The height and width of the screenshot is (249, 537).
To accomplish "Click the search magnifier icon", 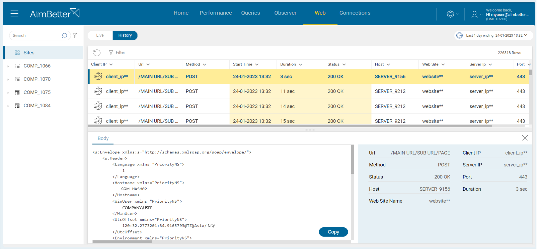I will pos(64,36).
